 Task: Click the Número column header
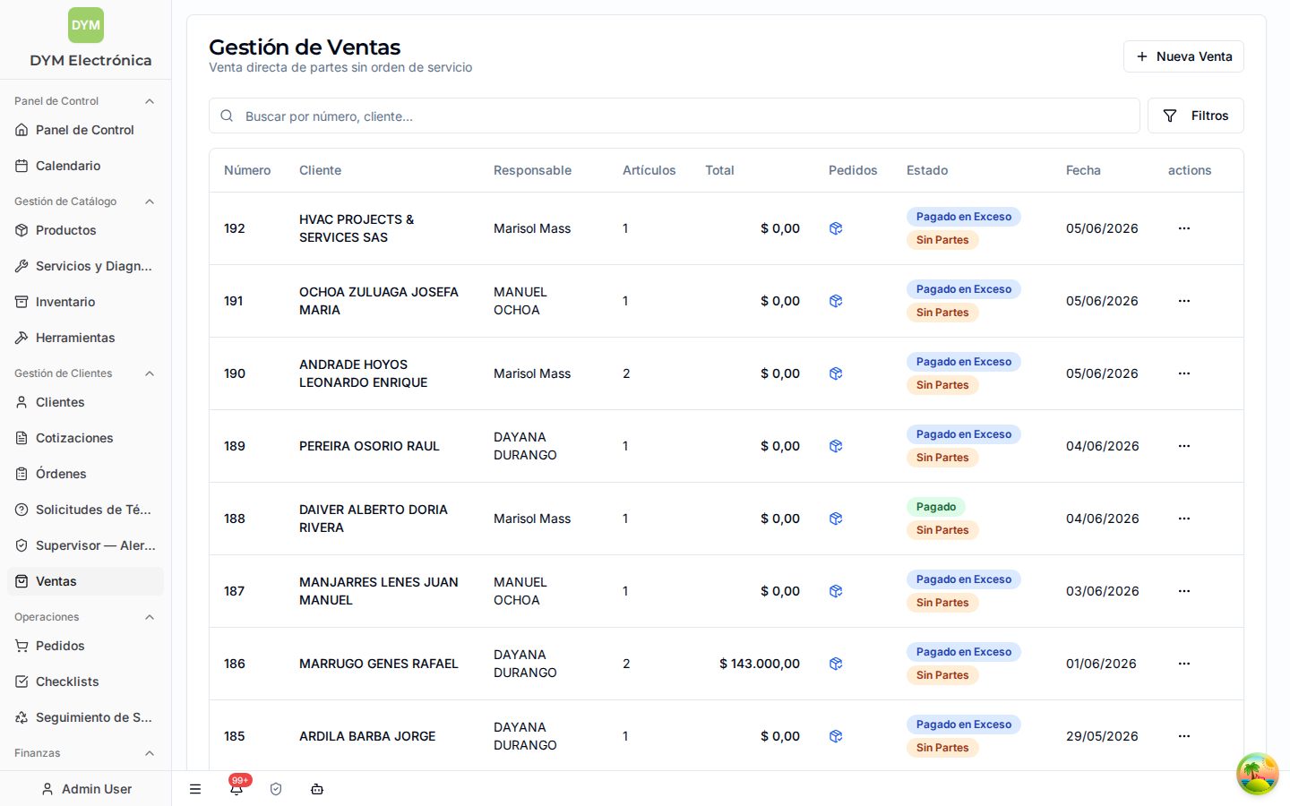click(247, 170)
